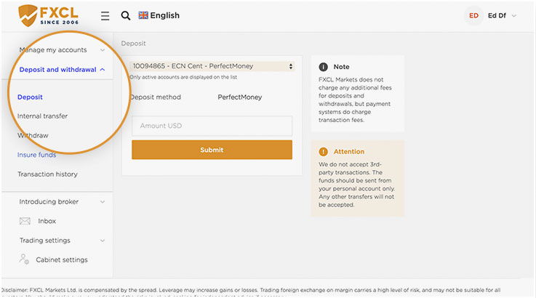This screenshot has height=298, width=536.
Task: Click the FXCL logo
Action: (48, 15)
